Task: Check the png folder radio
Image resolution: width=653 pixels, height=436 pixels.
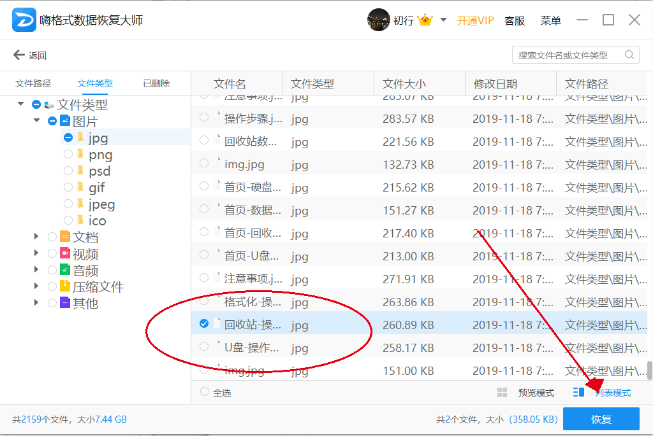Action: coord(68,154)
